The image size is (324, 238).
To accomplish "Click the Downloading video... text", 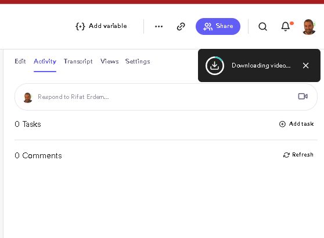I will point(261,65).
